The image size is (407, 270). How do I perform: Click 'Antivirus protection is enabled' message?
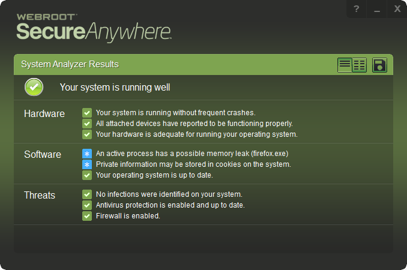pos(170,205)
